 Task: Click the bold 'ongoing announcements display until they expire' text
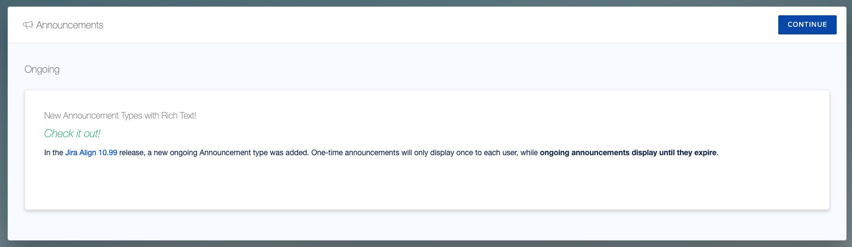pyautogui.click(x=628, y=152)
